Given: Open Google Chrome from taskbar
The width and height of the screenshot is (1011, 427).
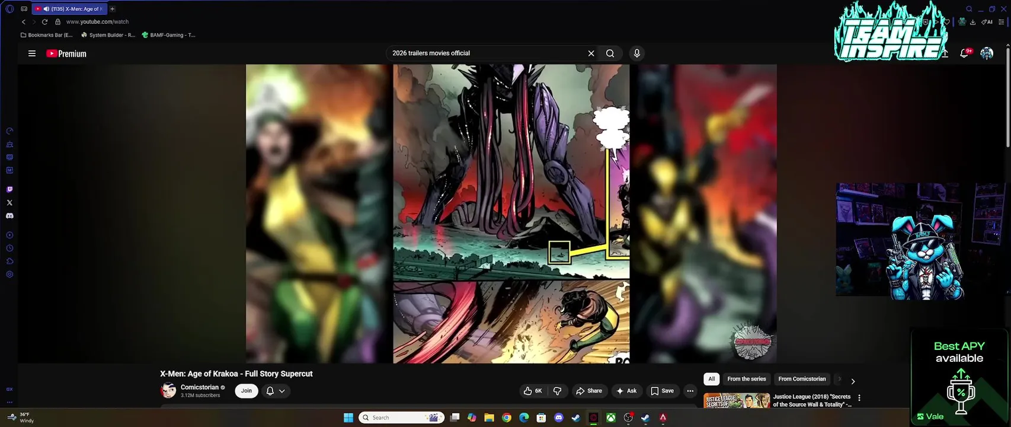Looking at the screenshot, I should point(506,418).
